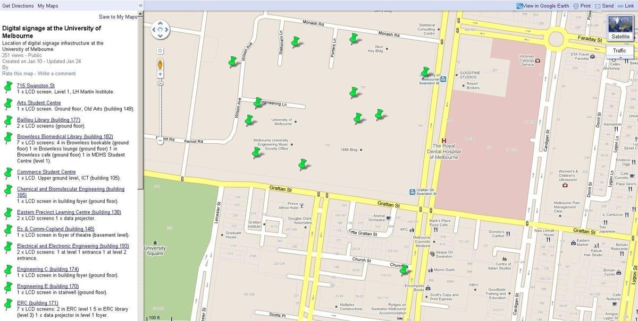Click Write a comment link
The width and height of the screenshot is (638, 321).
tap(56, 73)
